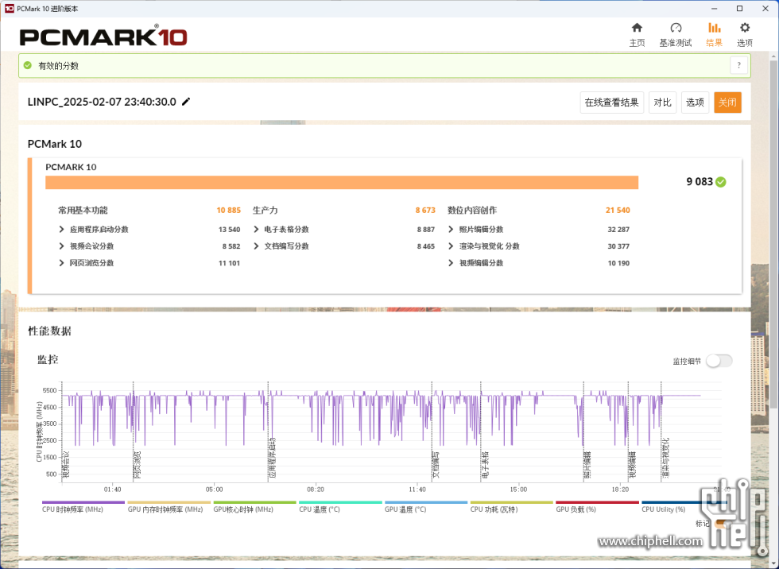779x569 pixels.
Task: Click the score value 32 287
Action: click(618, 230)
